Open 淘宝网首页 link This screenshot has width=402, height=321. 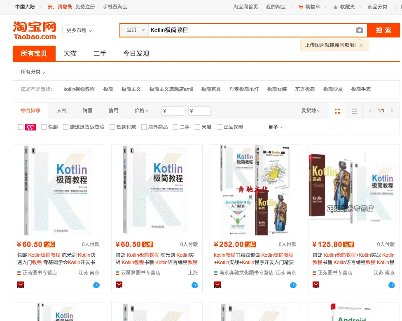pyautogui.click(x=245, y=7)
